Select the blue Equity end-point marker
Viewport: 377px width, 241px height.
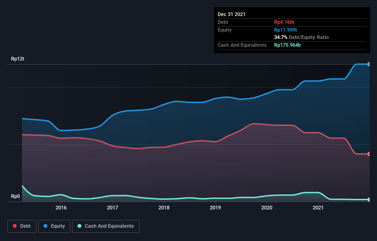[x=369, y=64]
